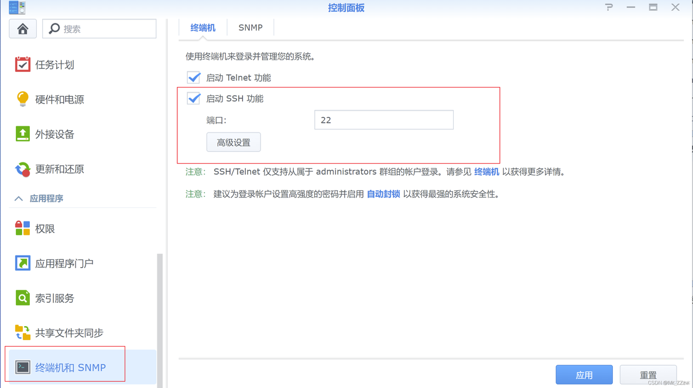Image resolution: width=693 pixels, height=388 pixels.
Task: Click the 应用程序门户 arrow icon
Action: 23,263
